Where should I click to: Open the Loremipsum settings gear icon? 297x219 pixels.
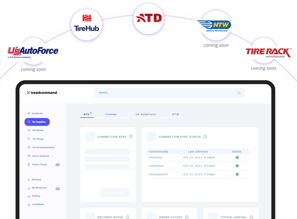point(28,205)
